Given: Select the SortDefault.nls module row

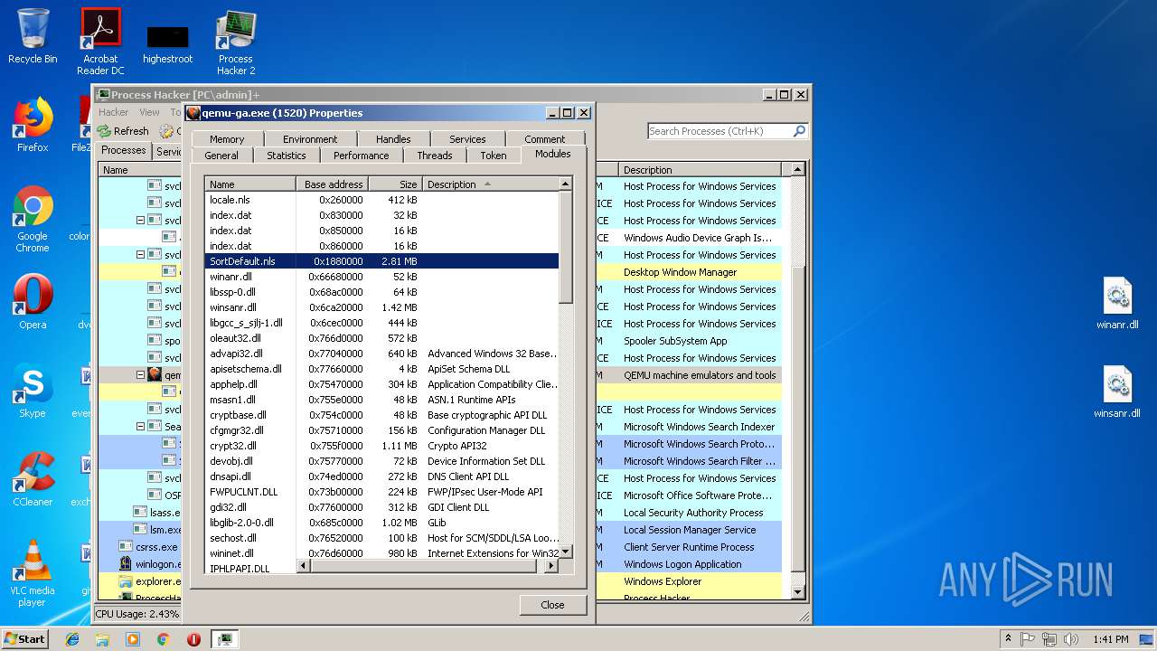Looking at the screenshot, I should (381, 261).
